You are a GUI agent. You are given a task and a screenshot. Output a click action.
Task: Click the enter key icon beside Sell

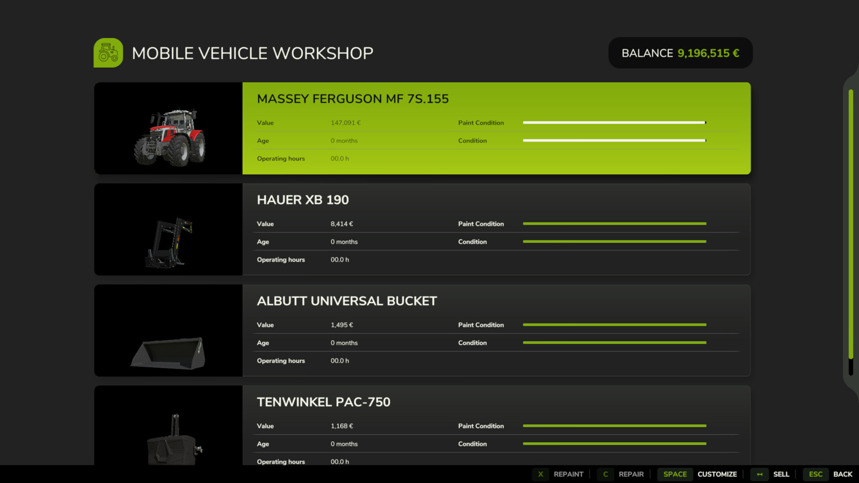(760, 474)
